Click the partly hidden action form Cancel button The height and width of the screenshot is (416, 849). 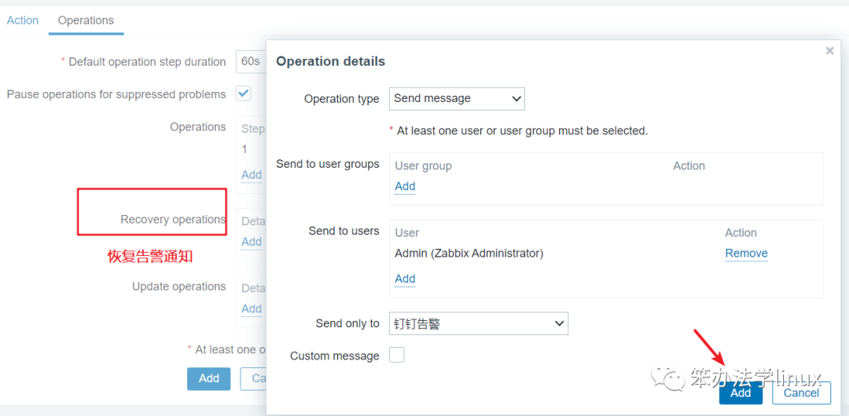255,378
